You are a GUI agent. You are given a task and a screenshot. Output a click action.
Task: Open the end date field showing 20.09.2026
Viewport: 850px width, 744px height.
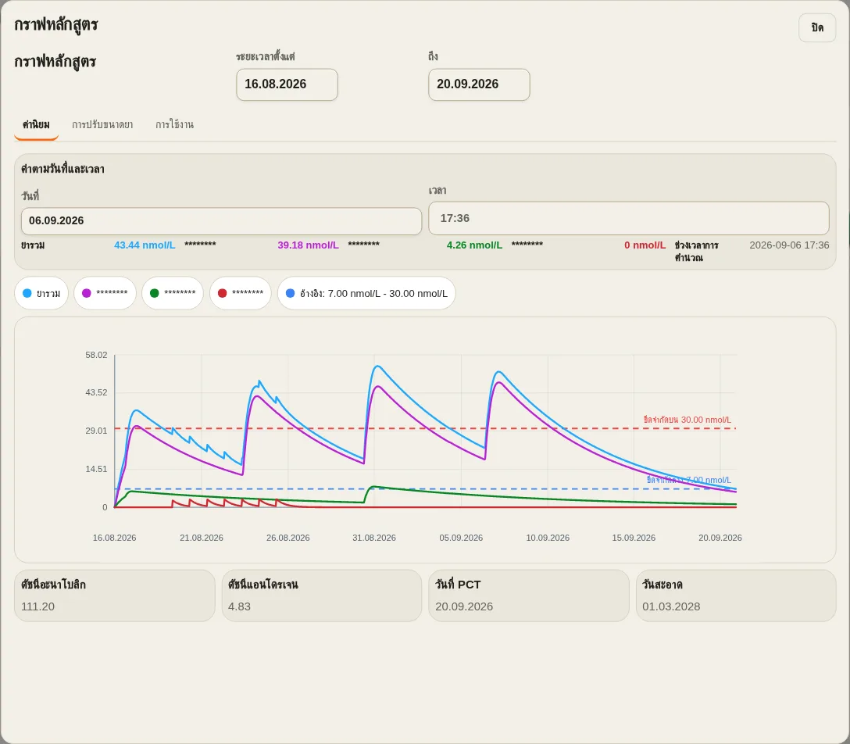tap(479, 84)
